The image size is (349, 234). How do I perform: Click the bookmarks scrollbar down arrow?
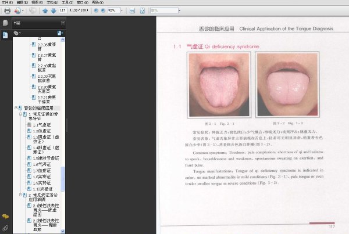tap(63, 231)
